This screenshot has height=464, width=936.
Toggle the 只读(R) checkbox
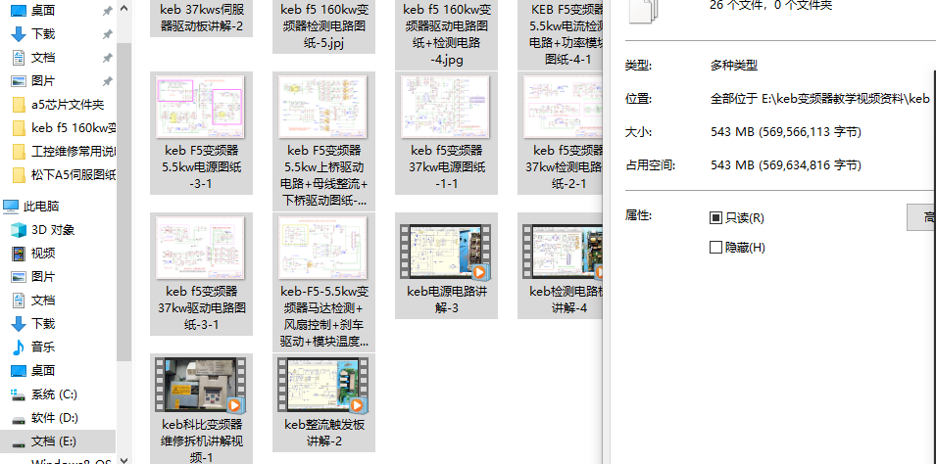(715, 218)
